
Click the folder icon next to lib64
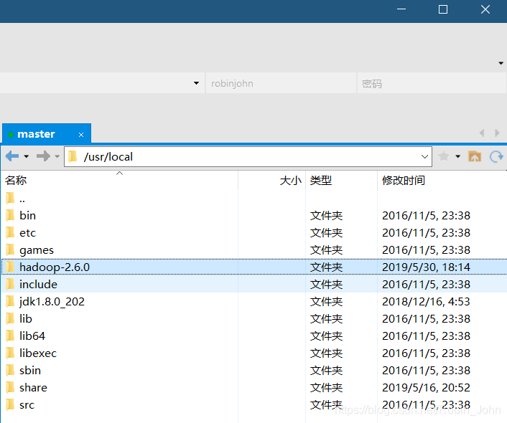pyautogui.click(x=10, y=336)
